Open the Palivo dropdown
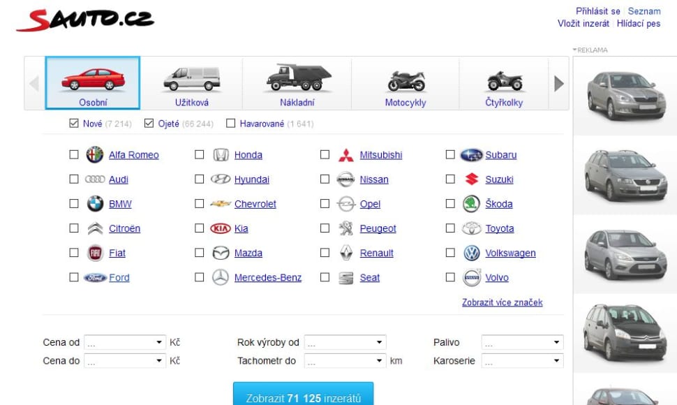 pos(523,342)
